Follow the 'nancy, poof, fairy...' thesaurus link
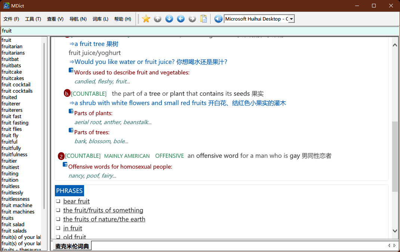 point(92,176)
